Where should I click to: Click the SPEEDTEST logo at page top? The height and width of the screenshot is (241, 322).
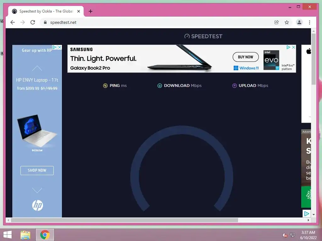click(x=203, y=36)
